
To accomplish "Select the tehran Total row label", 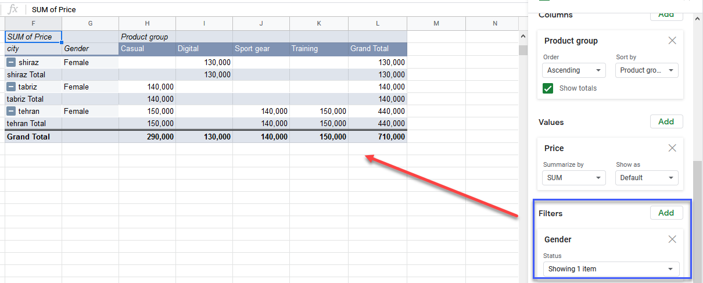I will click(x=33, y=123).
